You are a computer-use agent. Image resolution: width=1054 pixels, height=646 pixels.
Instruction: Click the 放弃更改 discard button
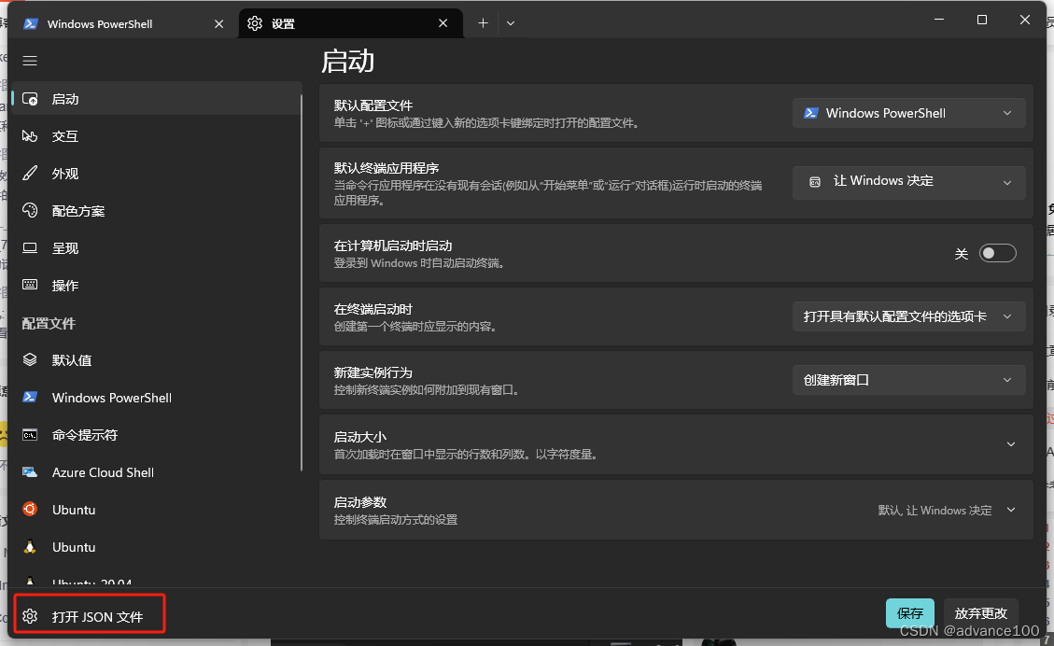click(981, 613)
